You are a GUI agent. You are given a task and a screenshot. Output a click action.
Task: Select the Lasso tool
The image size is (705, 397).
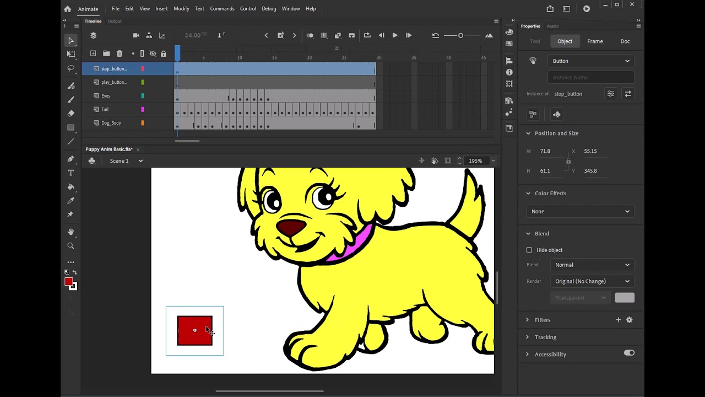pyautogui.click(x=70, y=68)
